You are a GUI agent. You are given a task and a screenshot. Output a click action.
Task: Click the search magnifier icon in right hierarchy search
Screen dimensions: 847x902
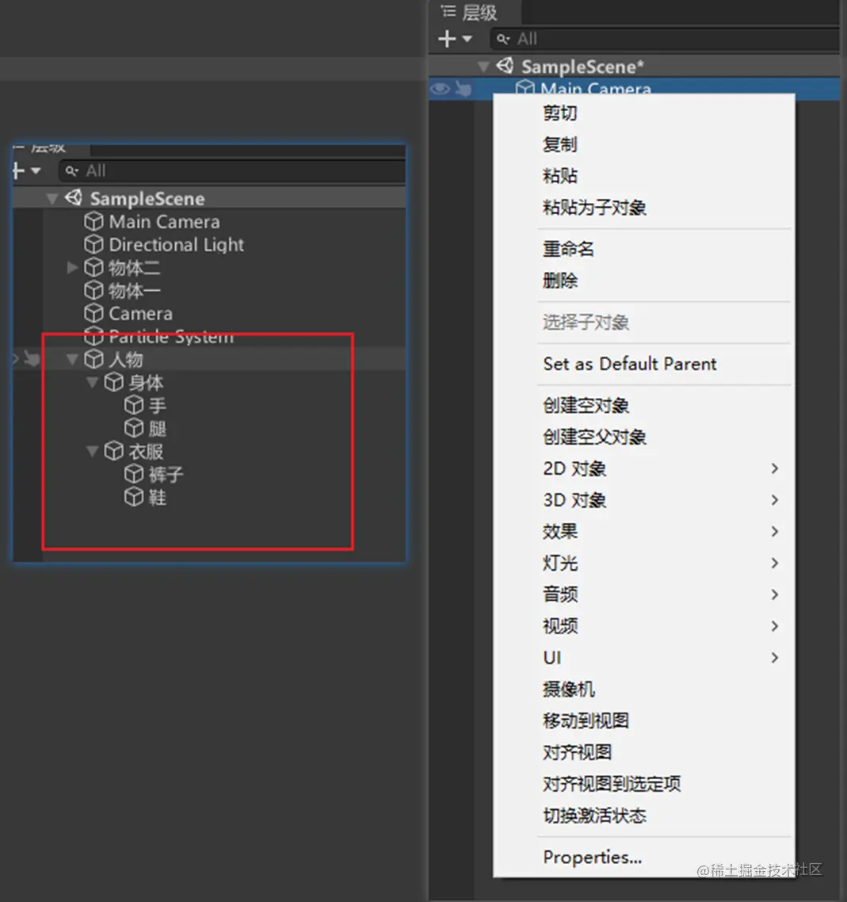503,39
